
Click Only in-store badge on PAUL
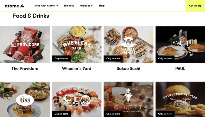165,59
